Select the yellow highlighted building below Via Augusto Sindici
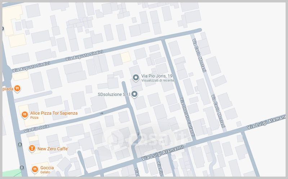The image size is (288, 179). [125, 57]
